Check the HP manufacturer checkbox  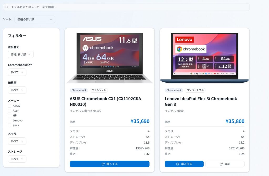tap(10, 115)
